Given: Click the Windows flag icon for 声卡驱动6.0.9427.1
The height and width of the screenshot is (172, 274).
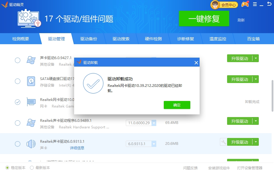Looking at the screenshot, I should [x=31, y=60].
